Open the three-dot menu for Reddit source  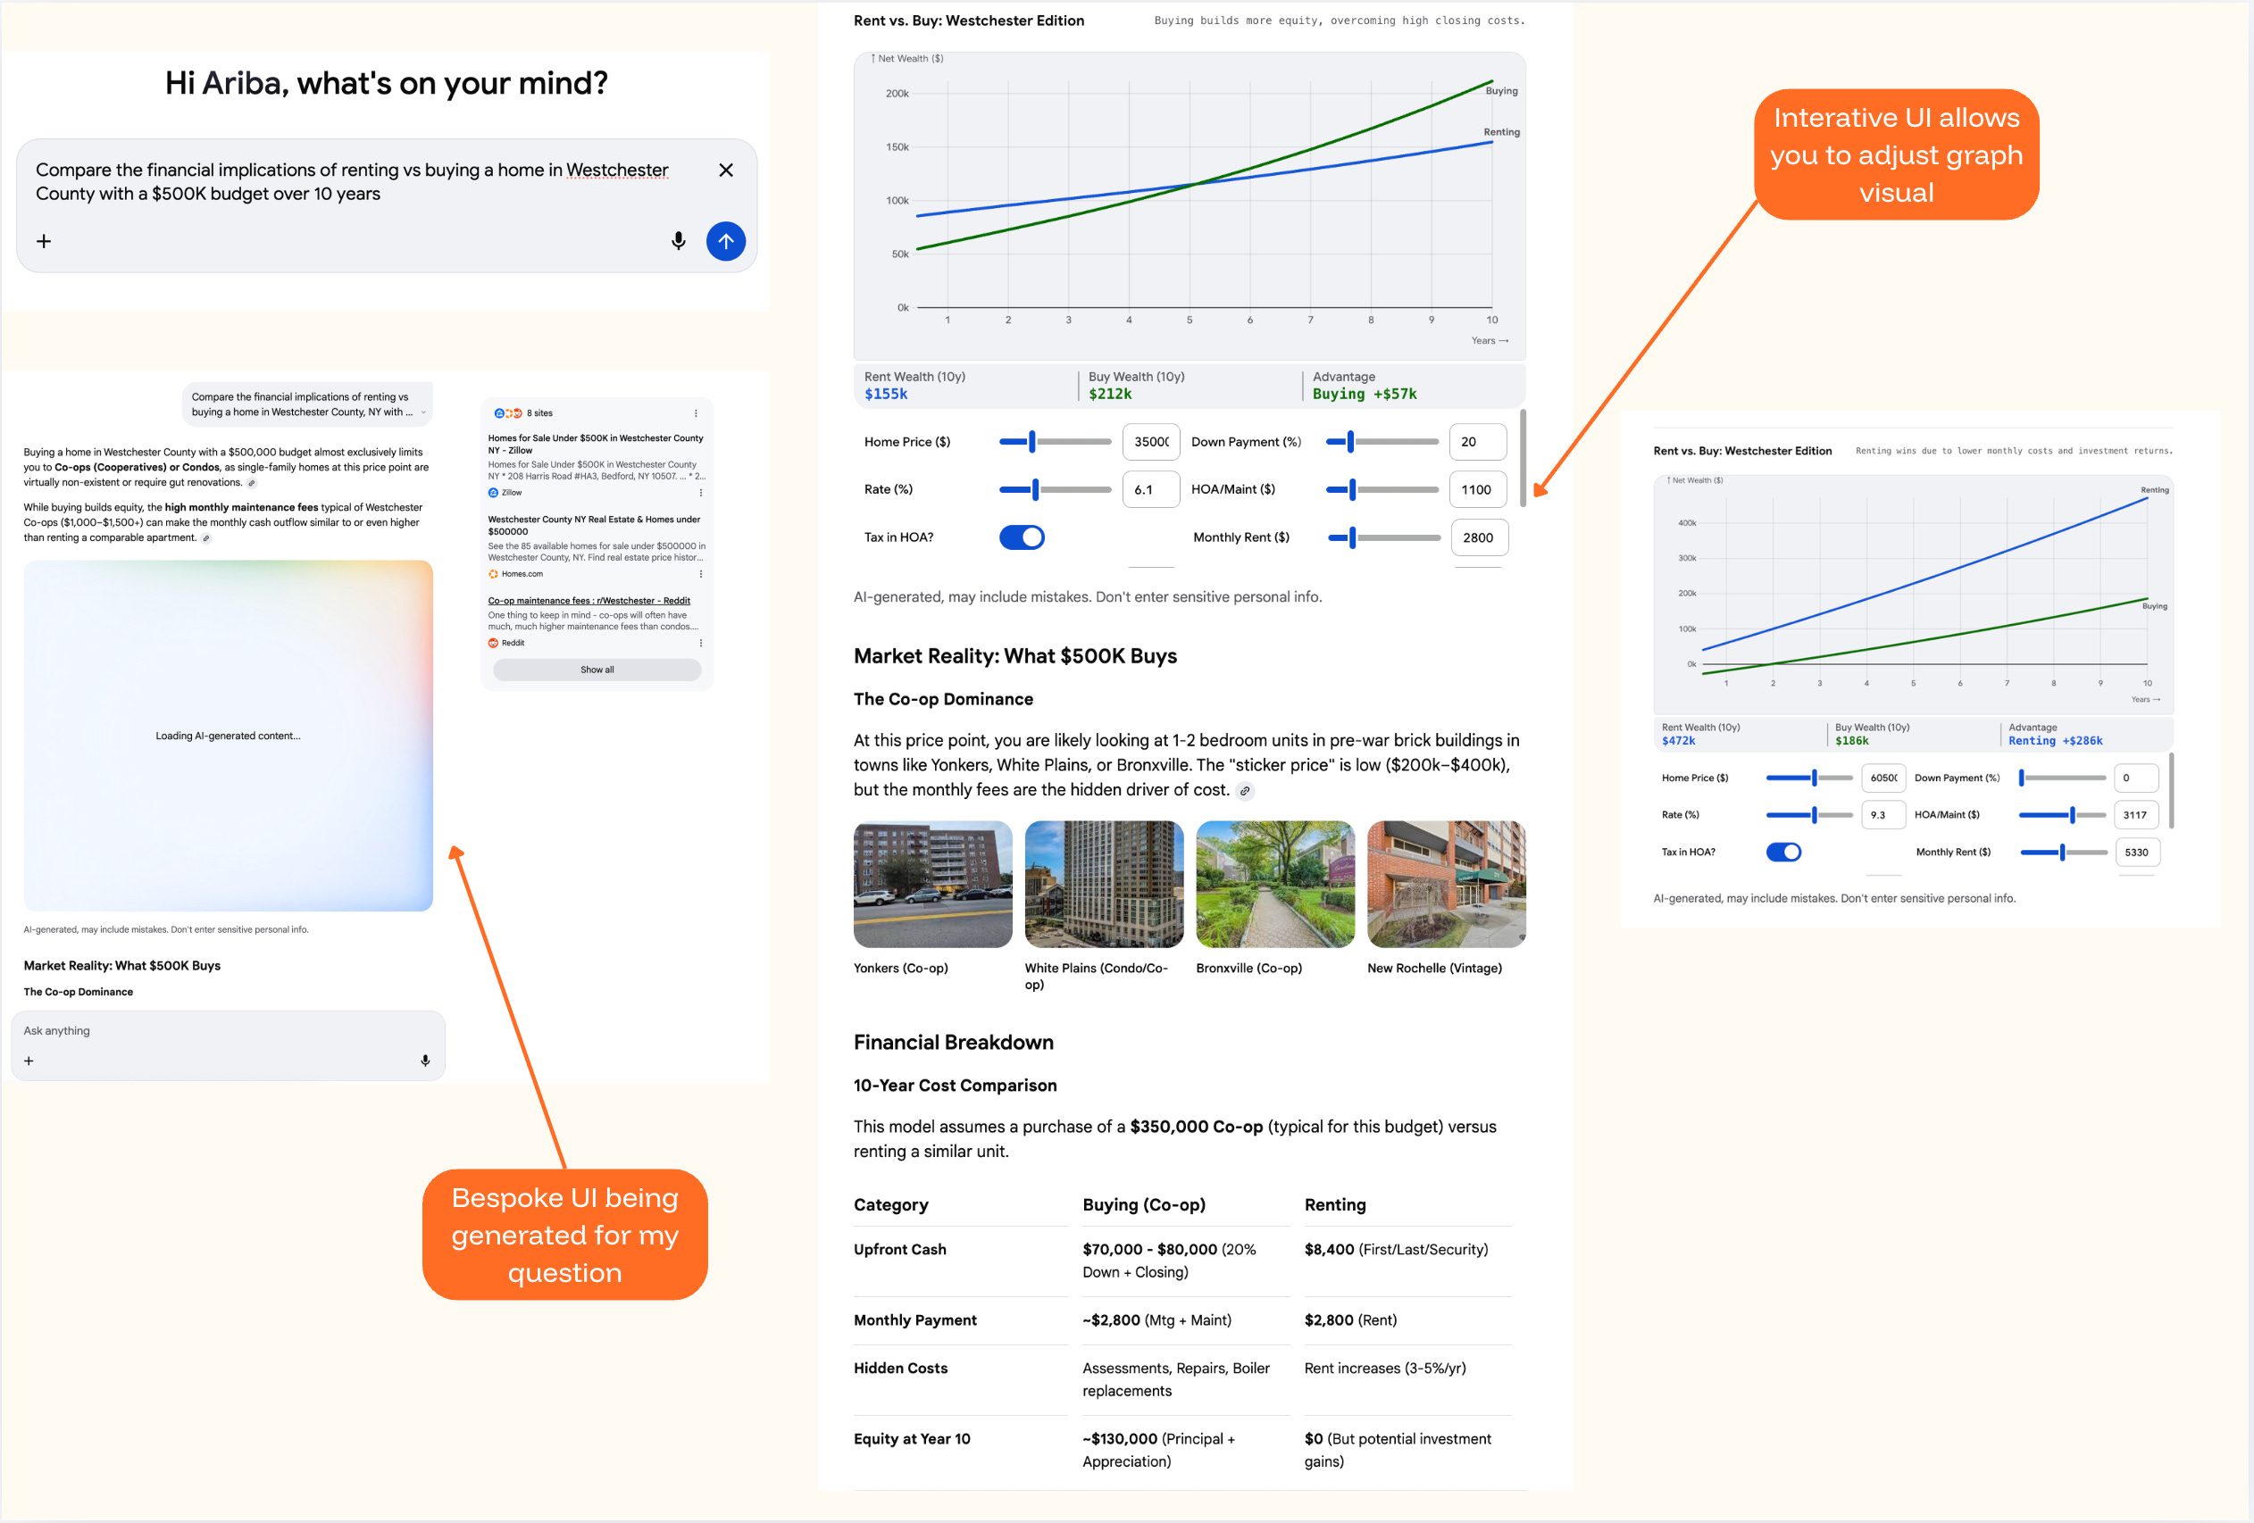[700, 643]
